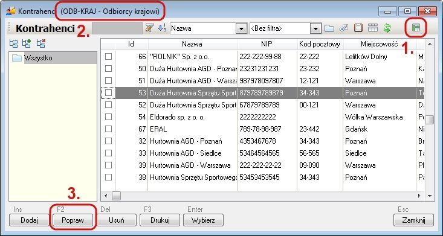This screenshot has height=236, width=443.
Task: Select the NIP cell 23231231231
Action: [267, 69]
